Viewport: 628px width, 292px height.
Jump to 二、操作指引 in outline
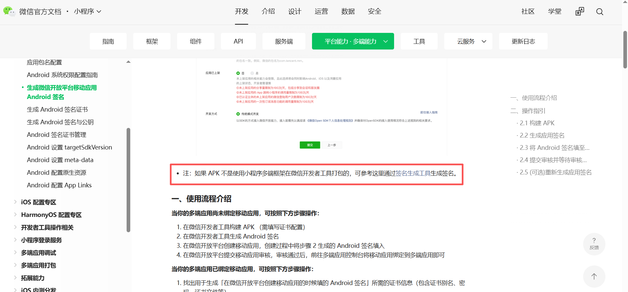coord(528,111)
